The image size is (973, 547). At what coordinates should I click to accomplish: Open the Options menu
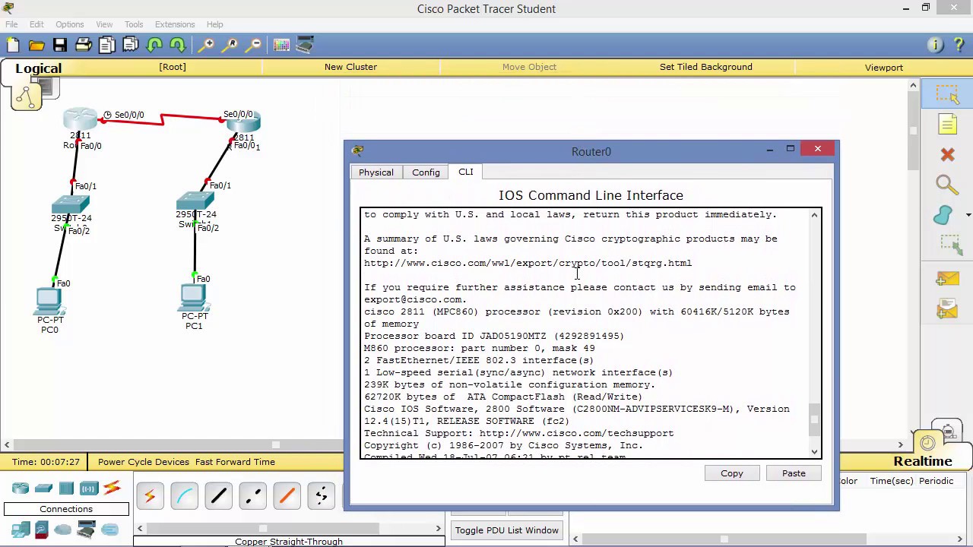69,24
